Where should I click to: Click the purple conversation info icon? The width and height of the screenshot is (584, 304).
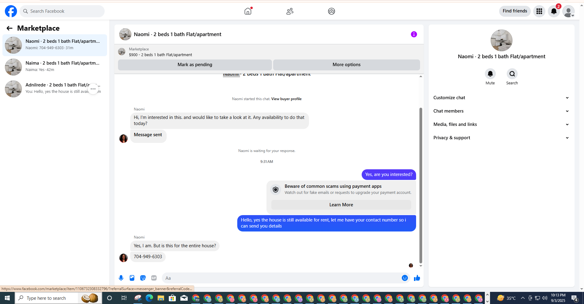click(414, 34)
